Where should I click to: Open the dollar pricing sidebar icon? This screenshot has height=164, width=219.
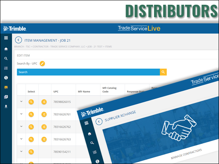(x=6, y=78)
